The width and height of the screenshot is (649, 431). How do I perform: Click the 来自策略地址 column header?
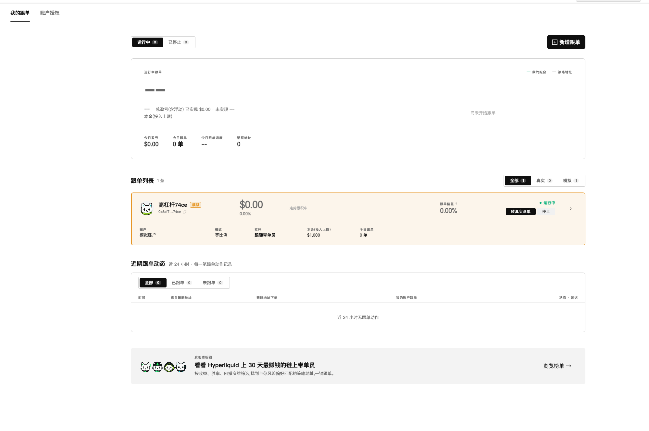tap(181, 297)
